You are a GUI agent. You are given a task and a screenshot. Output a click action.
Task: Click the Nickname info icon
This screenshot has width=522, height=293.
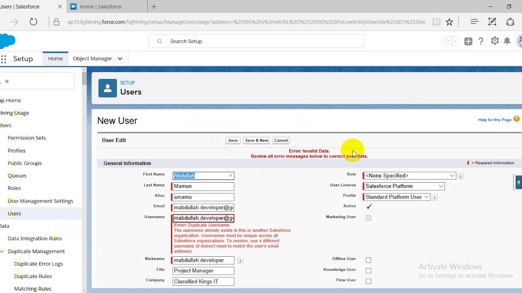pos(240,260)
